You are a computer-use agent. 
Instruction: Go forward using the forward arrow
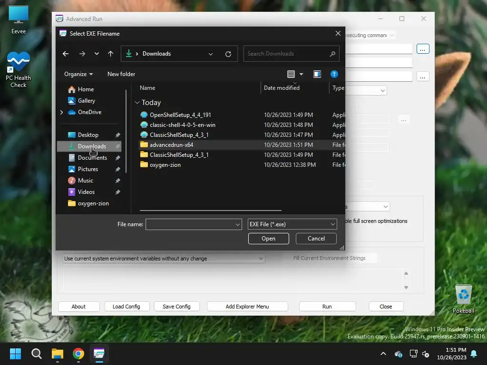[x=82, y=54]
